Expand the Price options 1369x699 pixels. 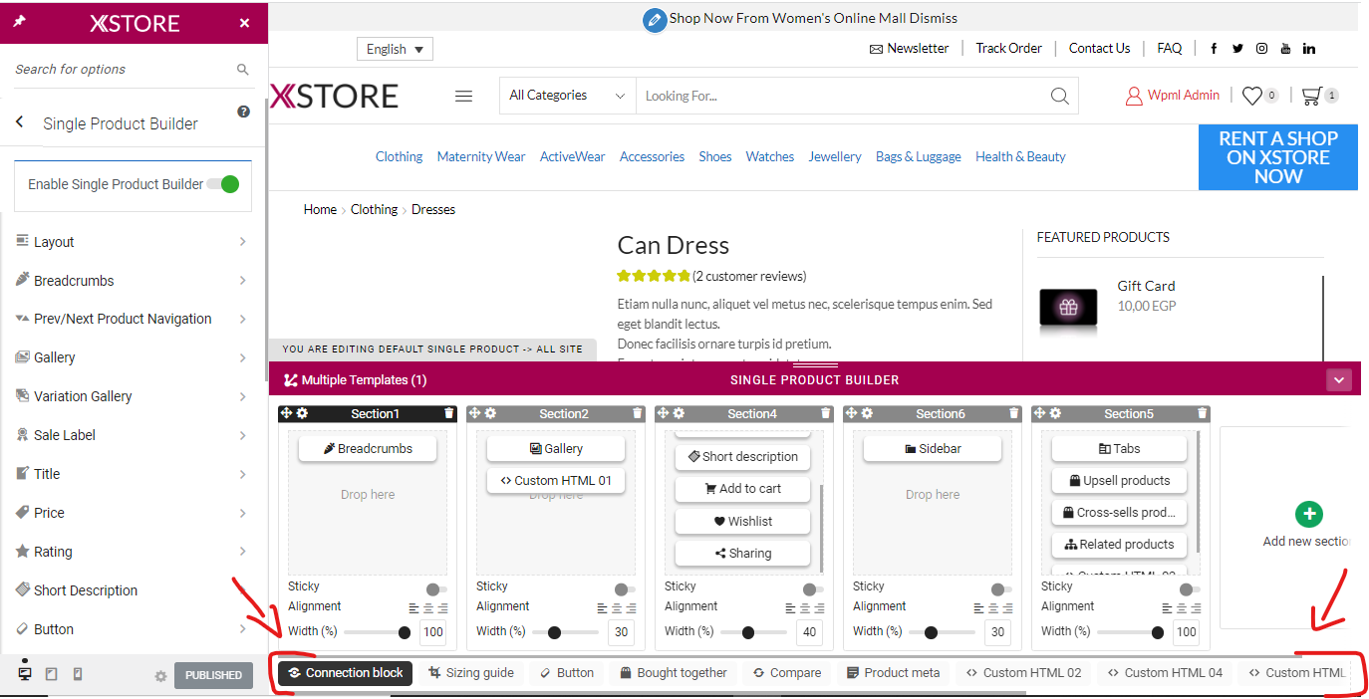click(133, 513)
